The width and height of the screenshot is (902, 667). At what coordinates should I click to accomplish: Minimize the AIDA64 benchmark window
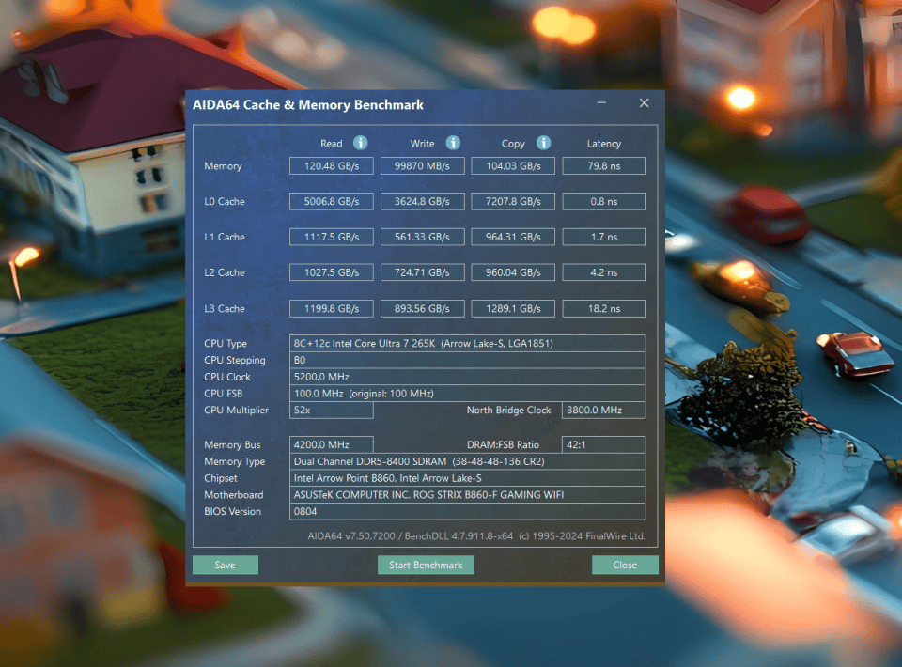[x=601, y=103]
